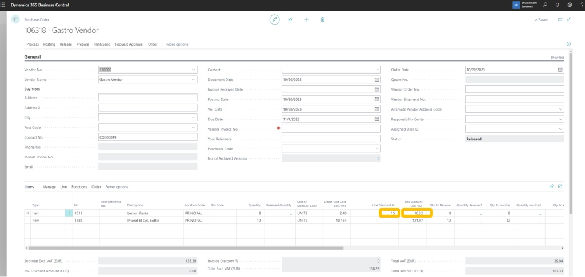This screenshot has width=585, height=277.
Task: Click the Address field
Action: (147, 97)
